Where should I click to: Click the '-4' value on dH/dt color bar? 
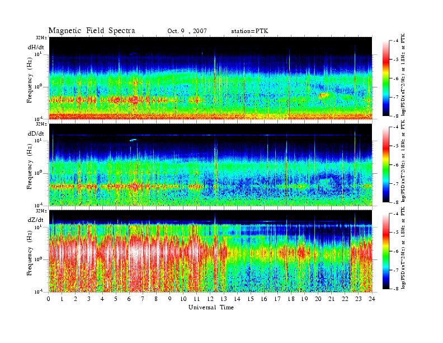point(395,41)
